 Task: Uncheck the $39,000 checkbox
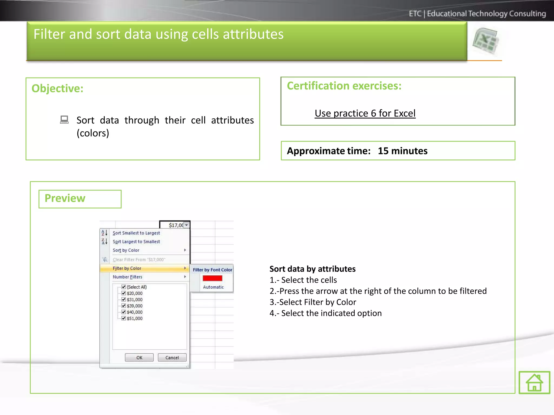pos(124,306)
